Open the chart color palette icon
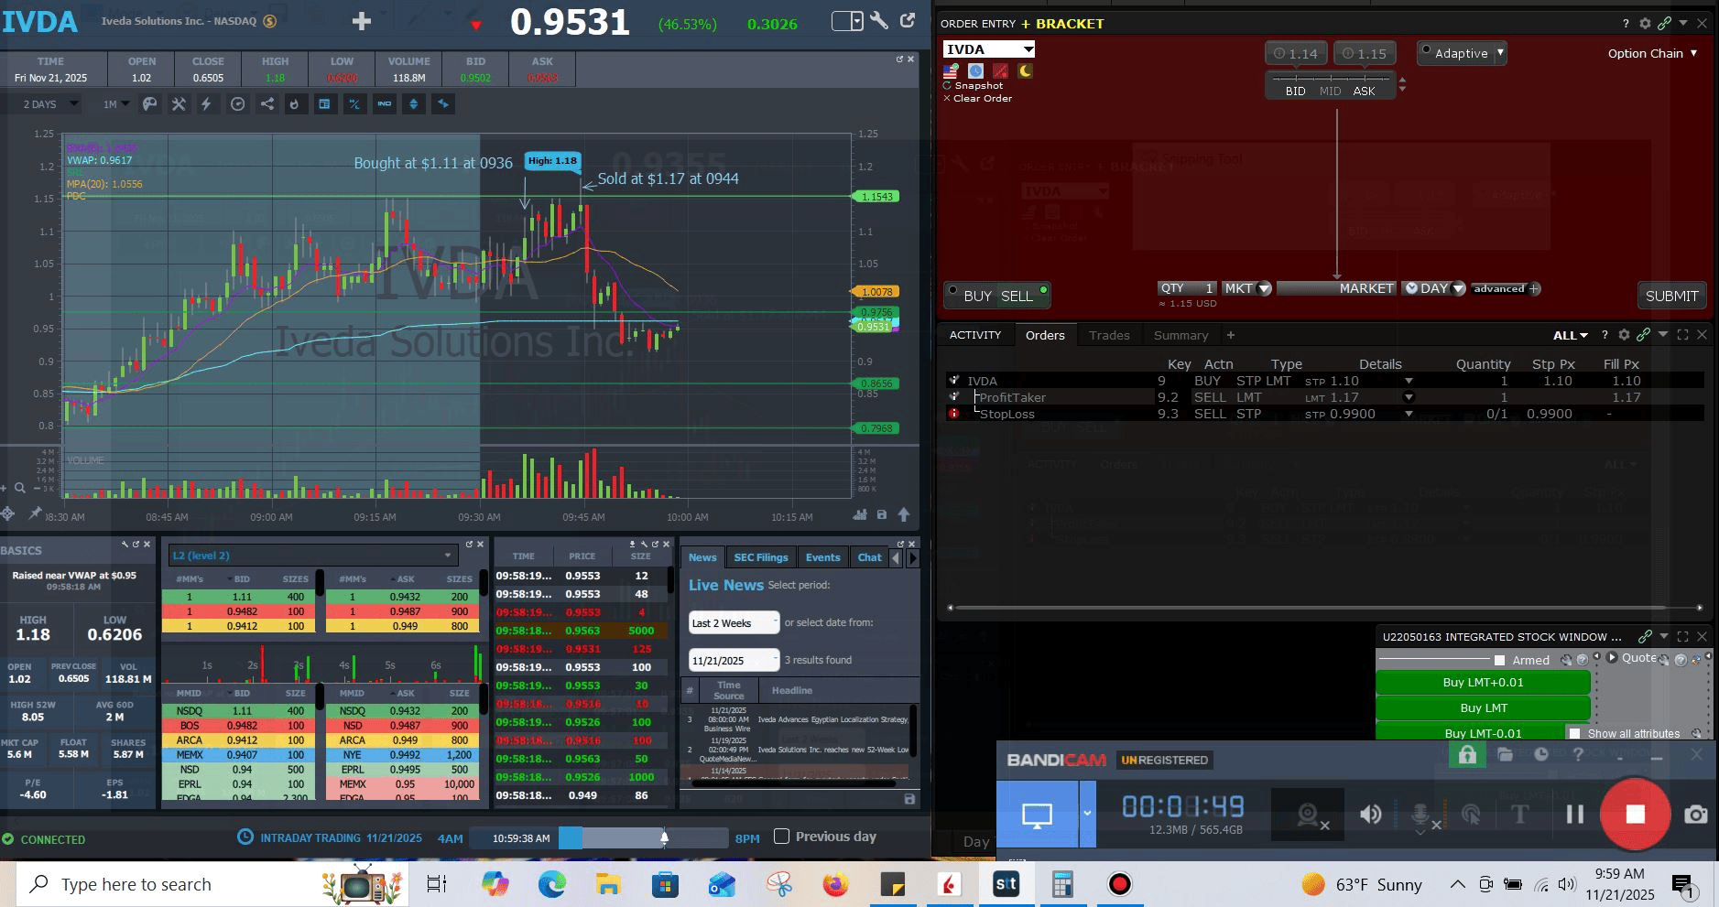Viewport: 1719px width, 907px height. 149,104
